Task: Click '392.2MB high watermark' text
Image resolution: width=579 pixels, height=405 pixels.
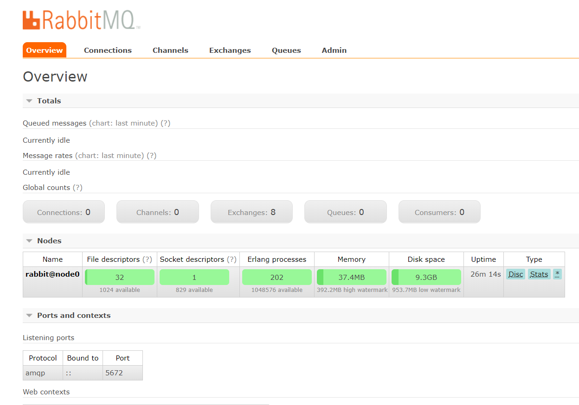Action: [352, 290]
